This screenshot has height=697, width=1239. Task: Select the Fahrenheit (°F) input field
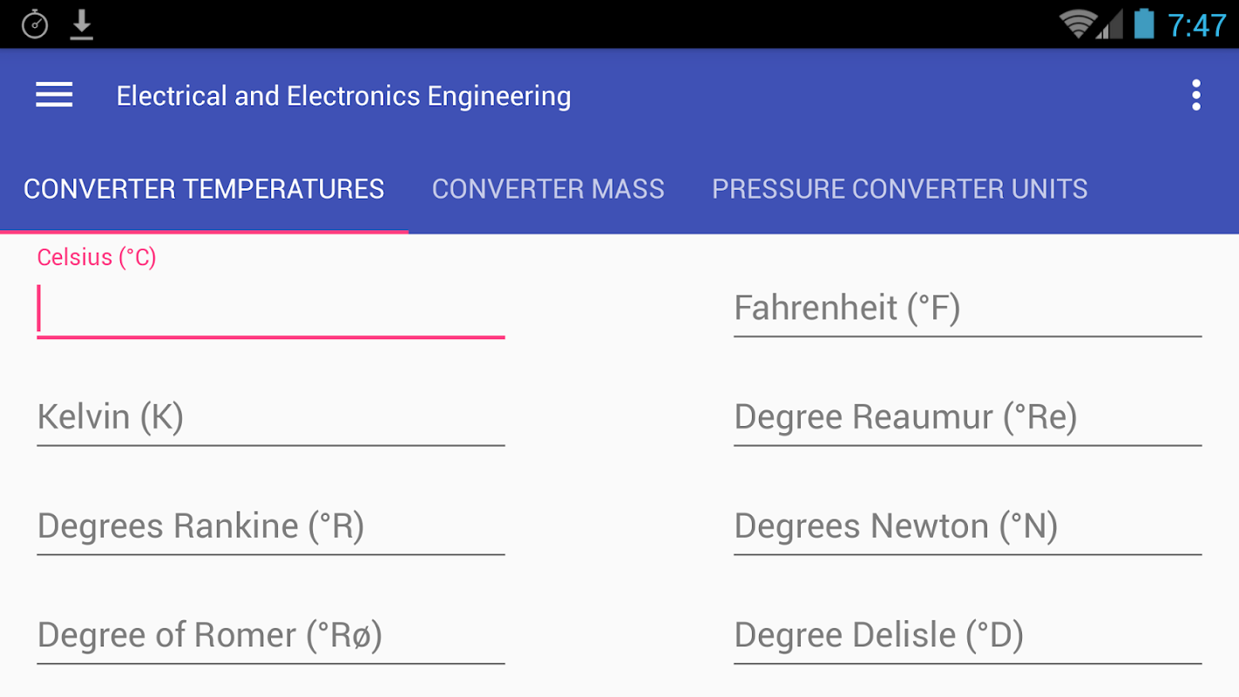tap(967, 308)
